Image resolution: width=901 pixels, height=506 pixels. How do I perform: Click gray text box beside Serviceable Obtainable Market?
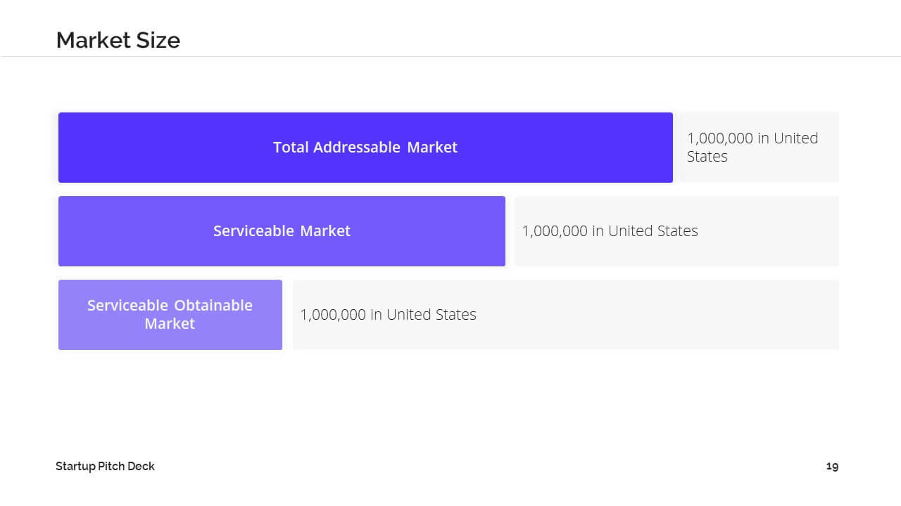point(566,315)
